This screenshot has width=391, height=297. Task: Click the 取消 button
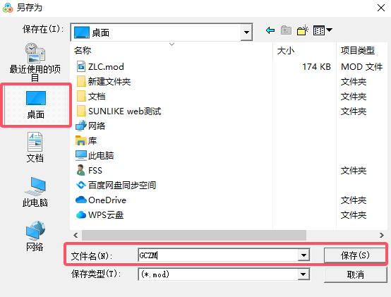coord(355,275)
